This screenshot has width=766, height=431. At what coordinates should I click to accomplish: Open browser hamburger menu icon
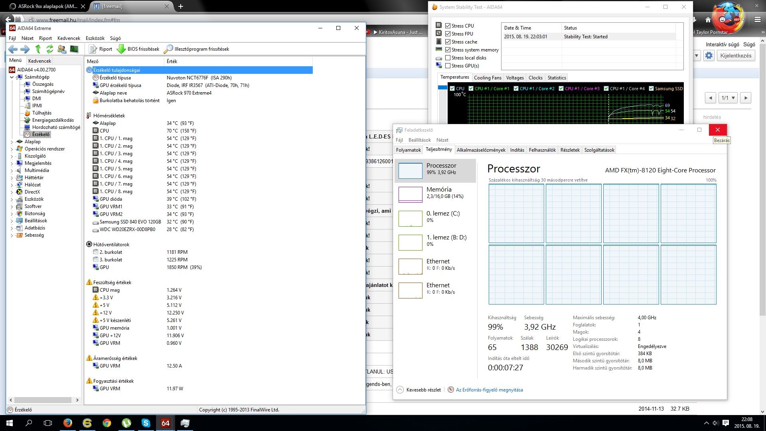pos(757,20)
